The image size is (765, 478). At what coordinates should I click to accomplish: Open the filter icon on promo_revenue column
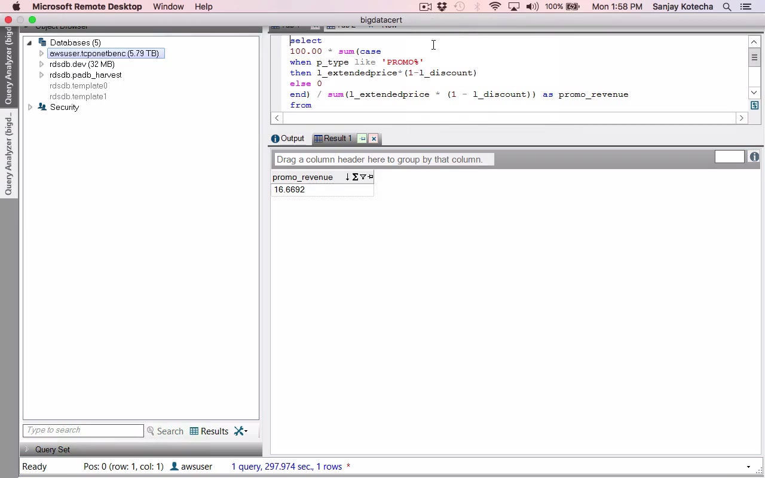point(363,177)
